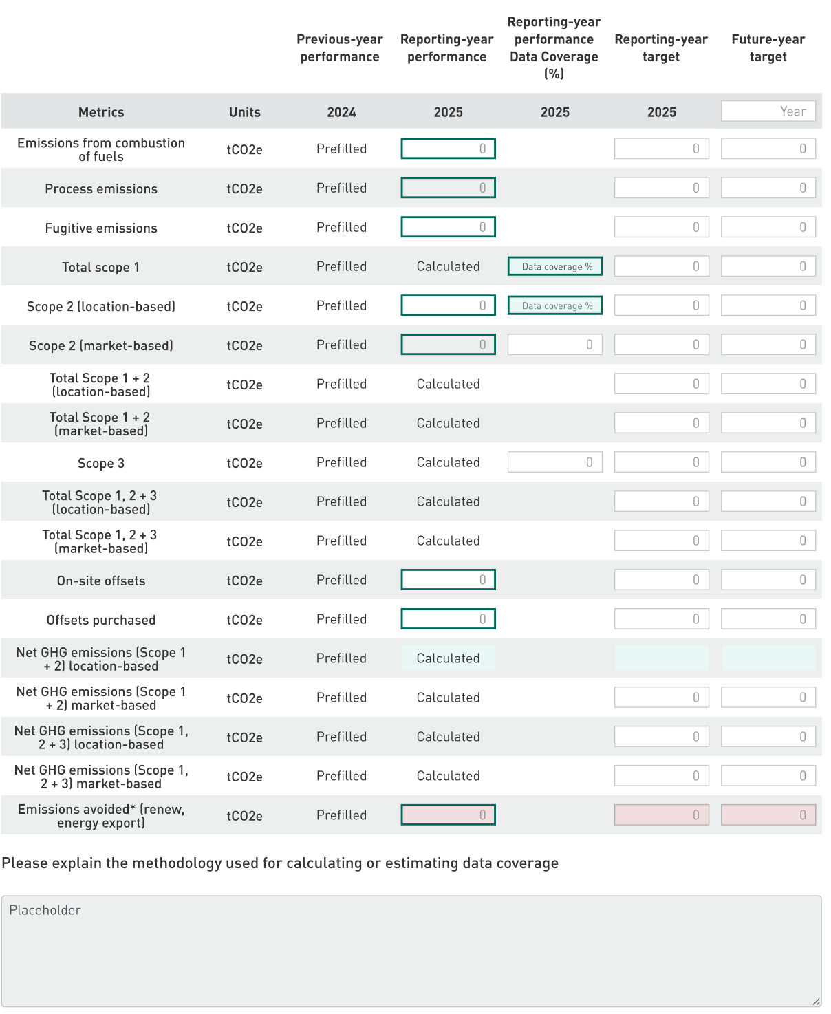
Task: Select Scope 2 location-based data coverage % field
Action: point(554,305)
